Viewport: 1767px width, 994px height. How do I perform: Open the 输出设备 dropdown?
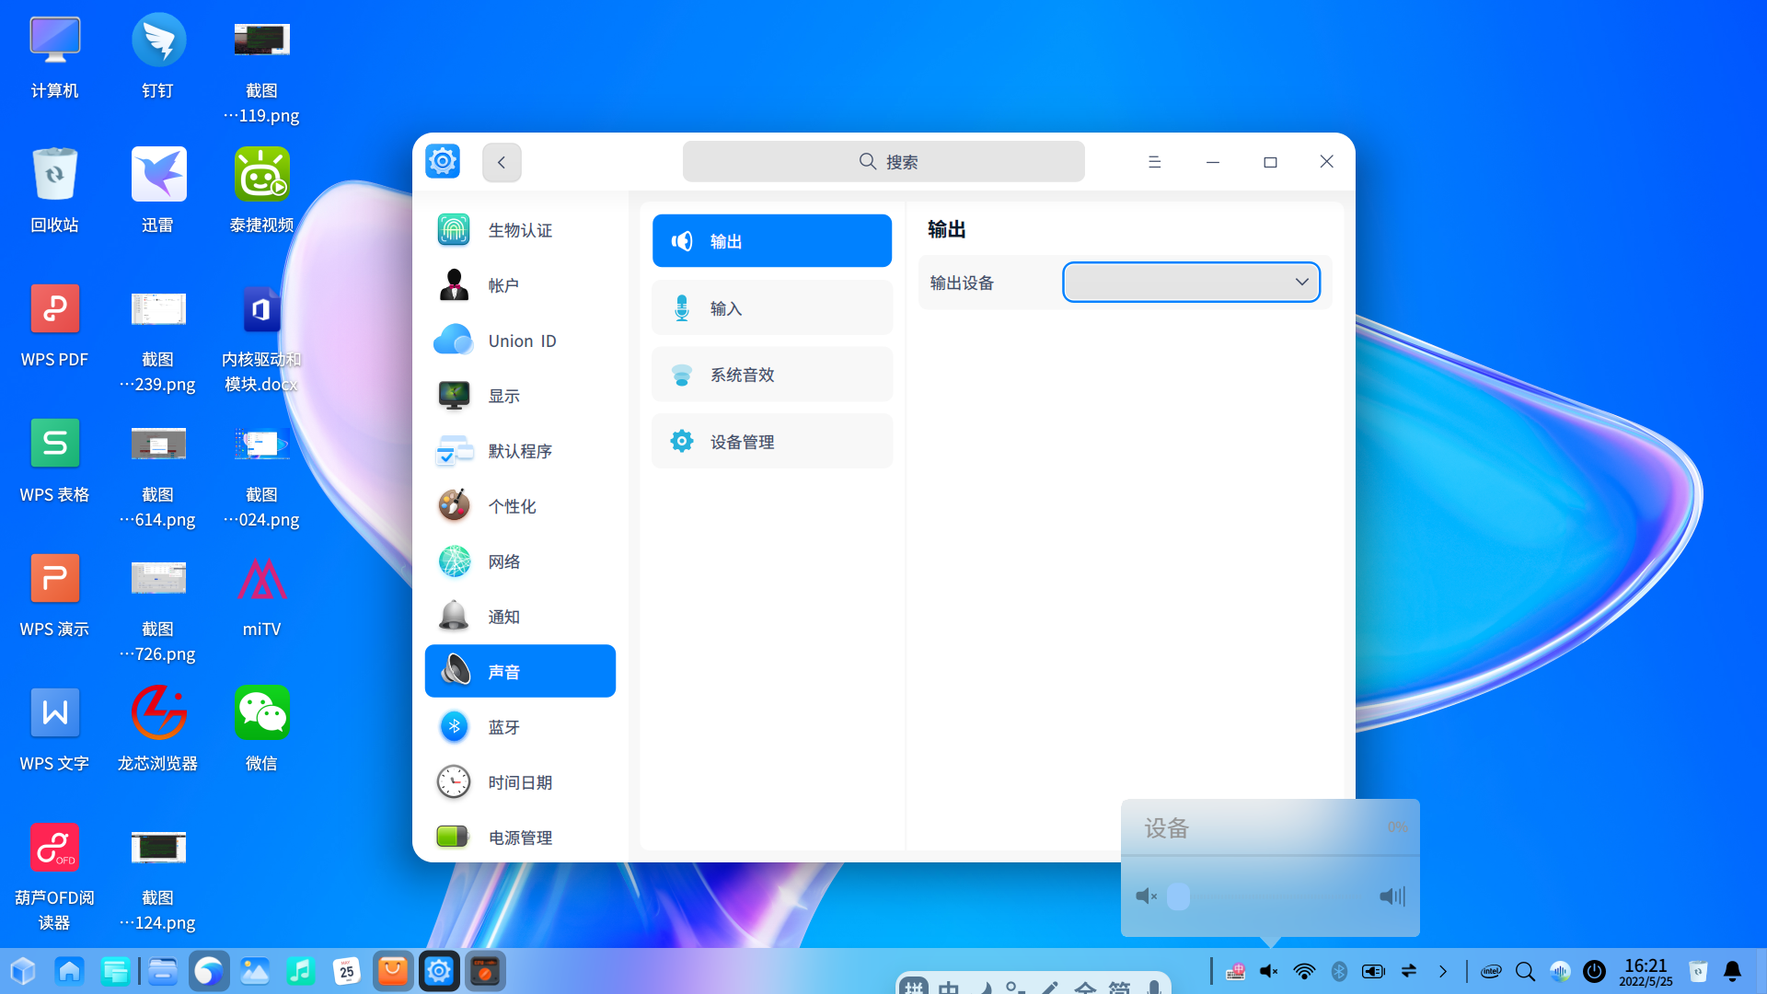[x=1191, y=282]
